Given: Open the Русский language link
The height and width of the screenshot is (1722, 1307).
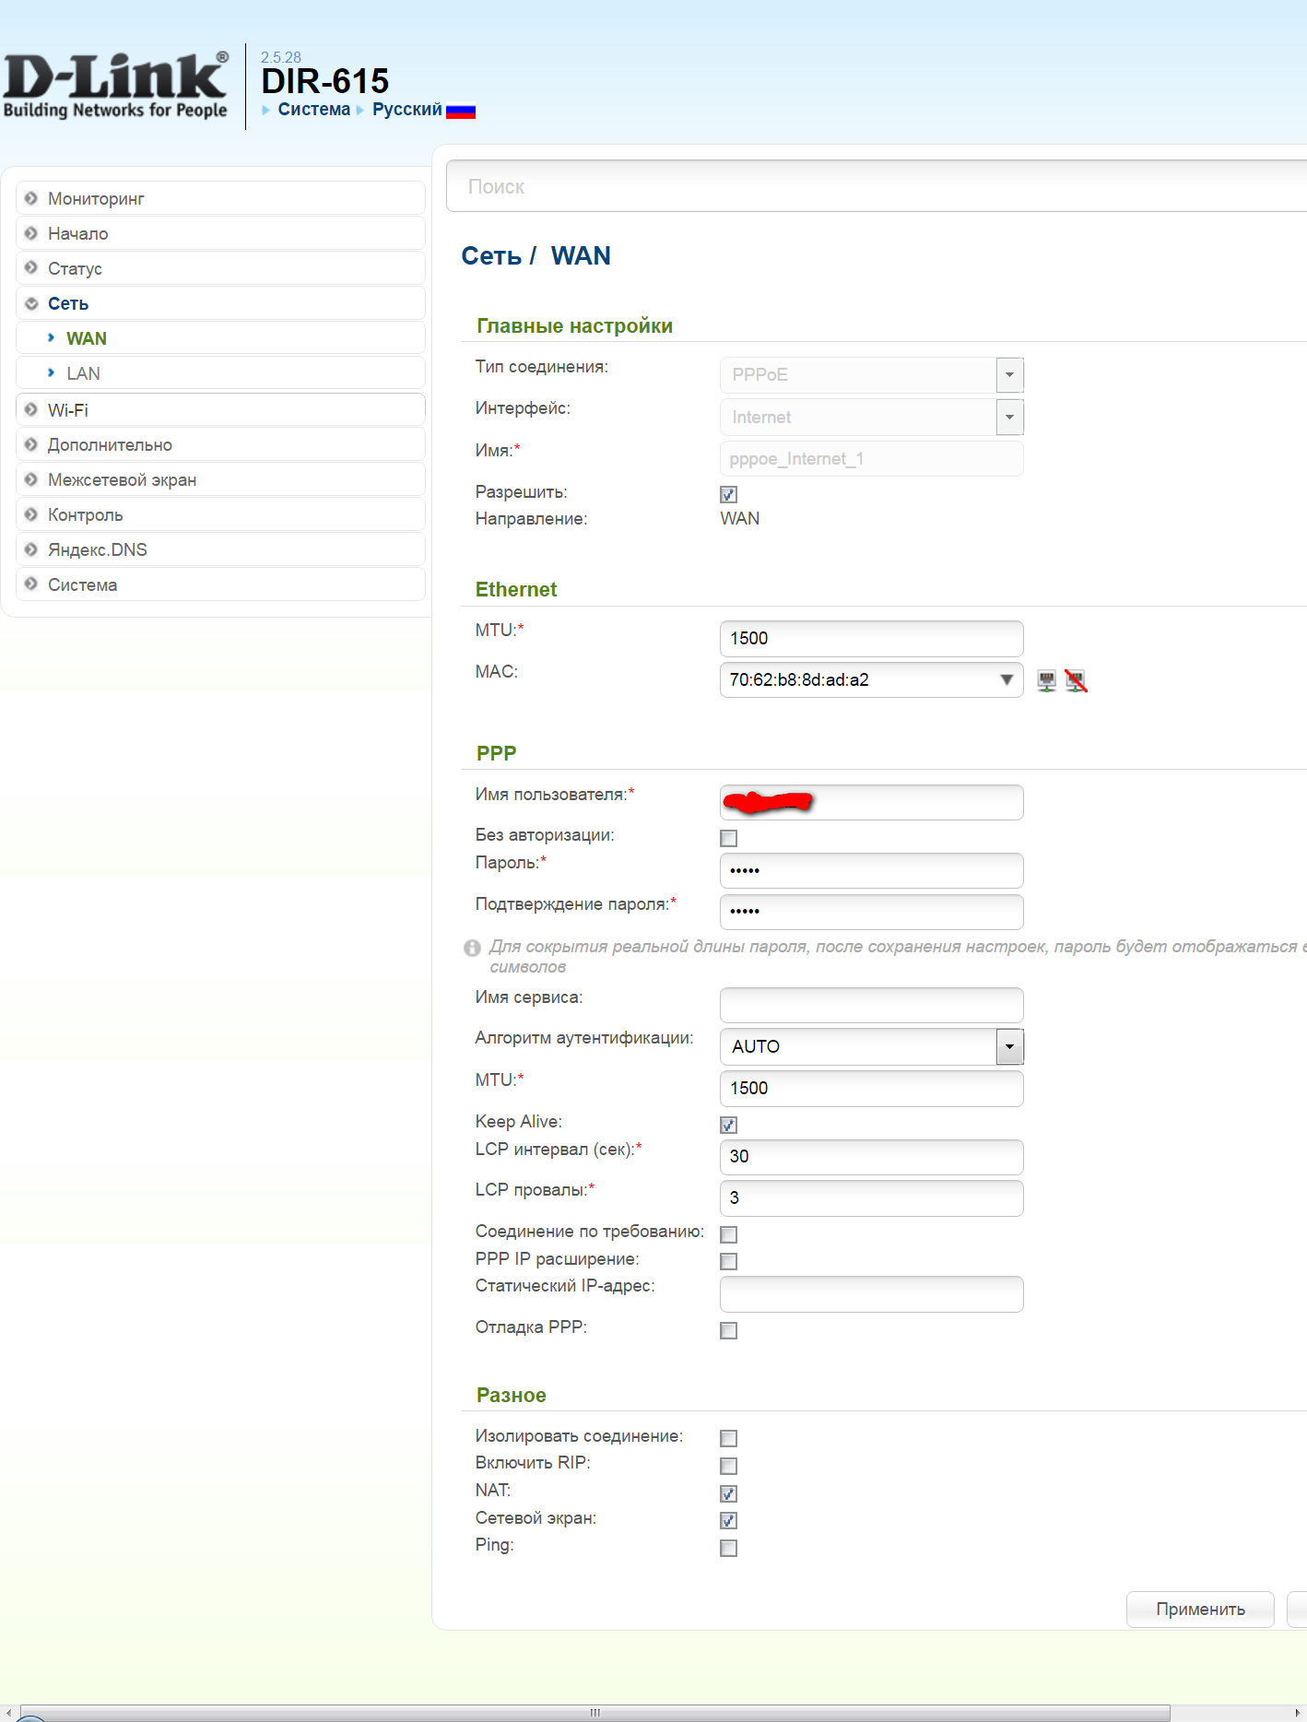Looking at the screenshot, I should [406, 110].
